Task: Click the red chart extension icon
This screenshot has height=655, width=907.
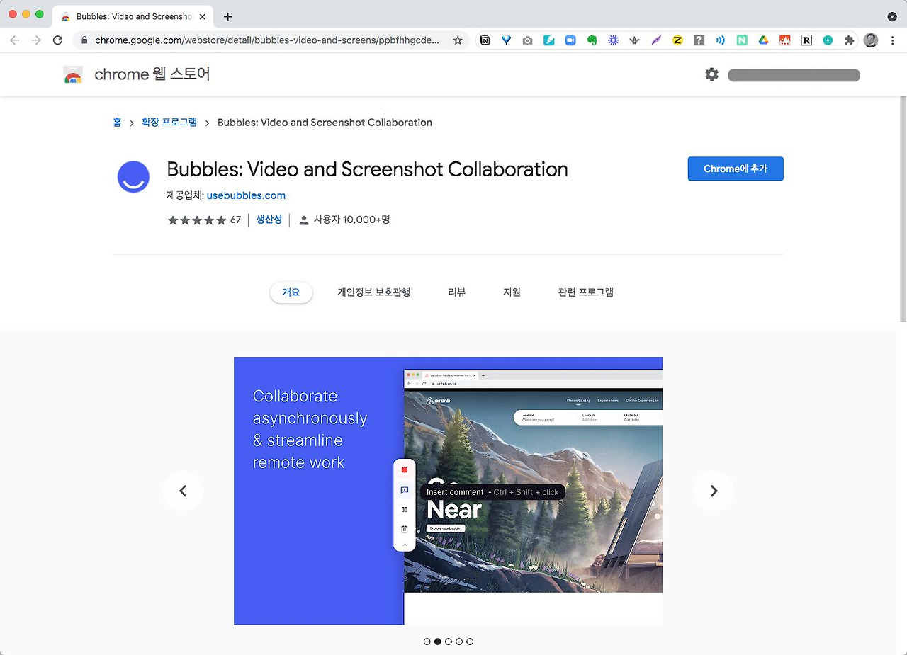Action: pos(784,40)
